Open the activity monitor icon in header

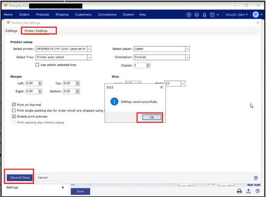click(x=197, y=15)
